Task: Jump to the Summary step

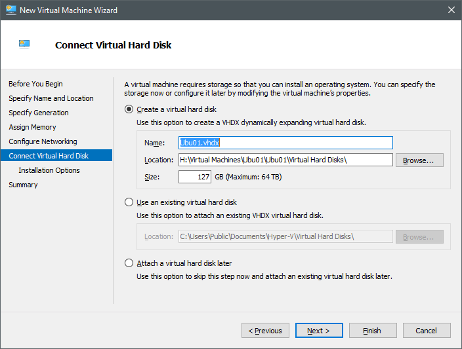Action: pyautogui.click(x=23, y=185)
